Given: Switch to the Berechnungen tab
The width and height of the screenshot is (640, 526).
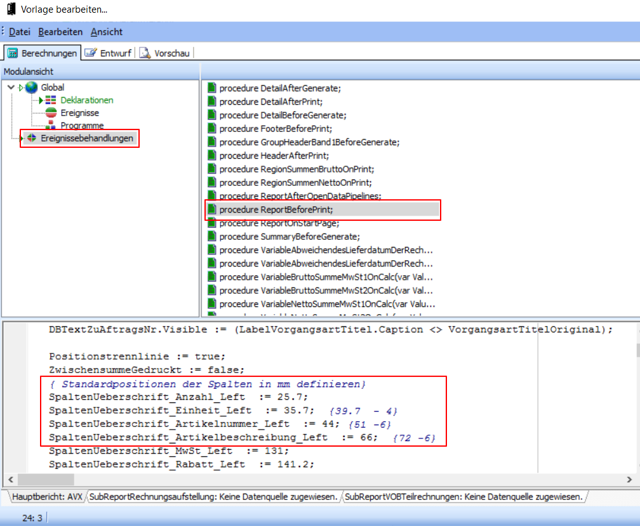Looking at the screenshot, I should tap(43, 53).
